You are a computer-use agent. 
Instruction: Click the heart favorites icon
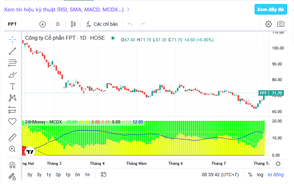point(12,121)
